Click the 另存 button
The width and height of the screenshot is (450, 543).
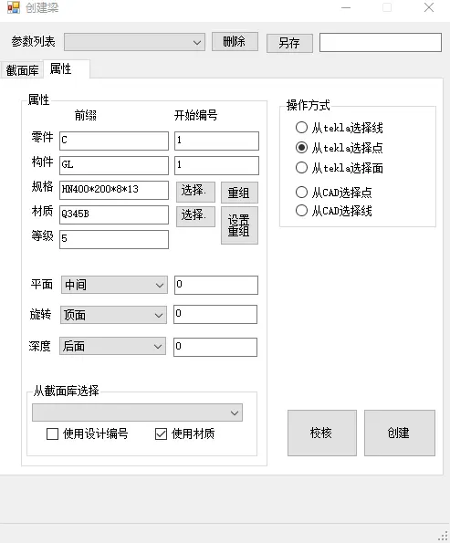[289, 43]
